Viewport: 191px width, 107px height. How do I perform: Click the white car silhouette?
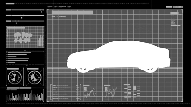click(118, 57)
